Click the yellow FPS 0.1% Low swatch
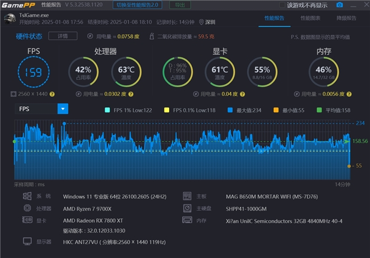370x258 pixels. pos(167,110)
